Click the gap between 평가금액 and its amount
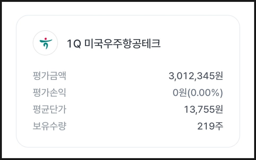256x160 pixels. tap(117, 76)
